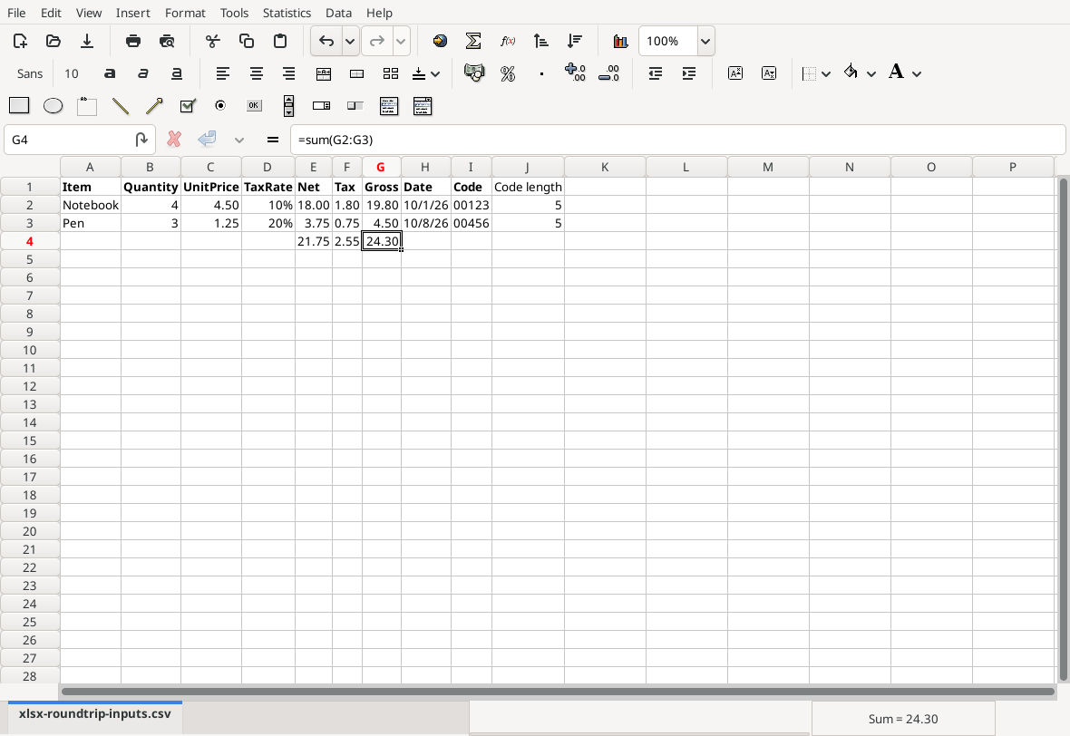The image size is (1070, 736).
Task: Merge the selected cells
Action: pos(356,73)
